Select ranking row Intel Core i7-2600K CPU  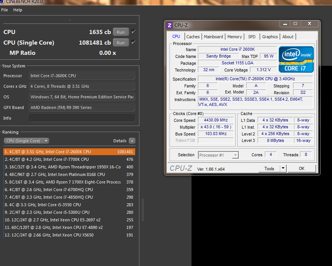69,152
